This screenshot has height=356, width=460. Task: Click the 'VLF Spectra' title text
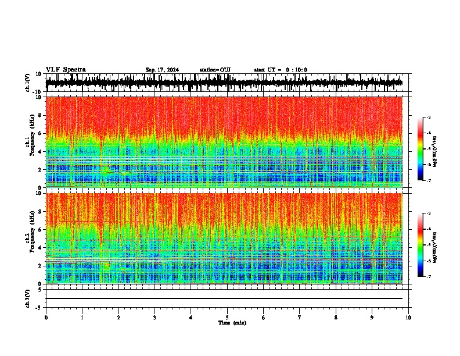pyautogui.click(x=66, y=70)
